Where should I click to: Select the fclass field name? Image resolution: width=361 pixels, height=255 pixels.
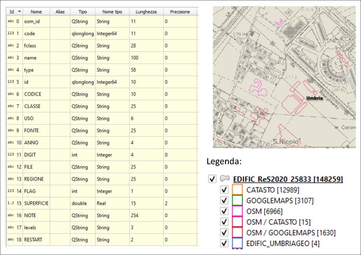30,46
